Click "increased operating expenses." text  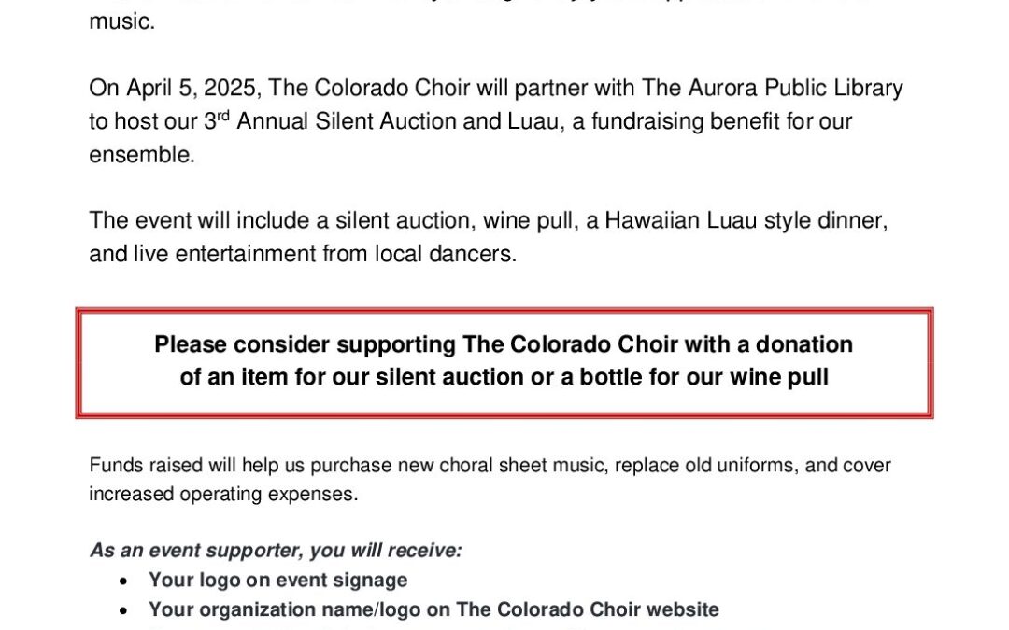point(223,495)
